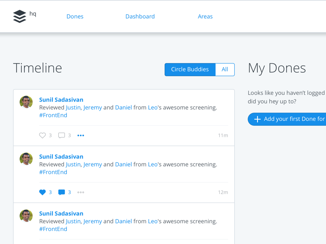Click the ellipsis menu on the second post
The height and width of the screenshot is (244, 326).
[80, 192]
